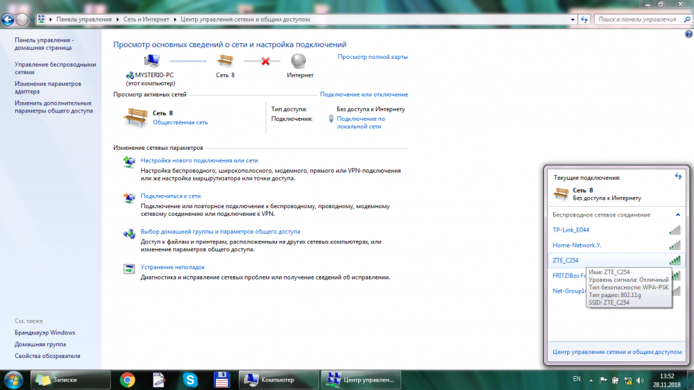Click the MYSTERIO-PC computer icon in network map
The width and height of the screenshot is (694, 390).
coord(151,61)
